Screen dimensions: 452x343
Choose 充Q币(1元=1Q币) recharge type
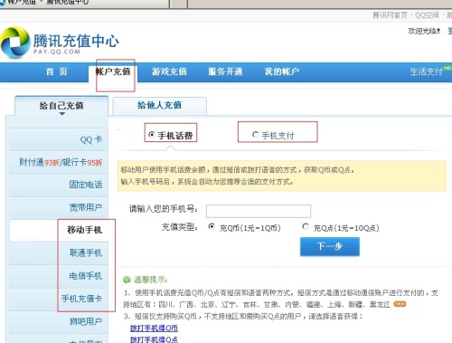click(x=212, y=226)
